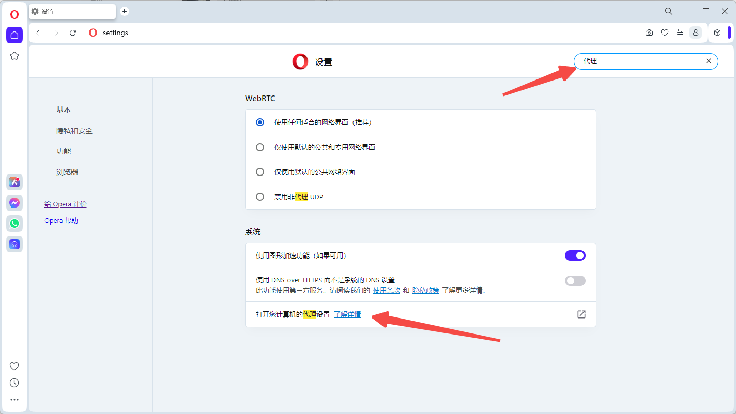Click the 给 Opera 评价 link
This screenshot has width=736, height=414.
click(66, 204)
